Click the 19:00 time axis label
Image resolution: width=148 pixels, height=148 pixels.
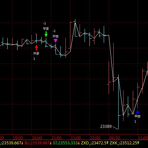pyautogui.click(x=18, y=138)
